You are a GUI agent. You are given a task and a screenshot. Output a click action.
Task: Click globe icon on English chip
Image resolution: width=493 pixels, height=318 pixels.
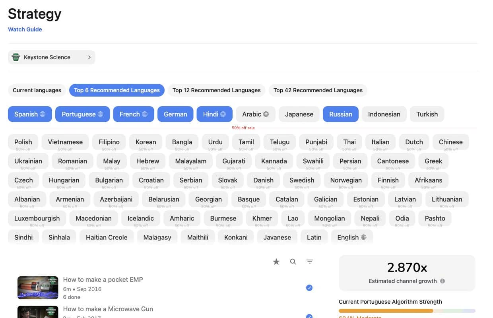pos(363,237)
